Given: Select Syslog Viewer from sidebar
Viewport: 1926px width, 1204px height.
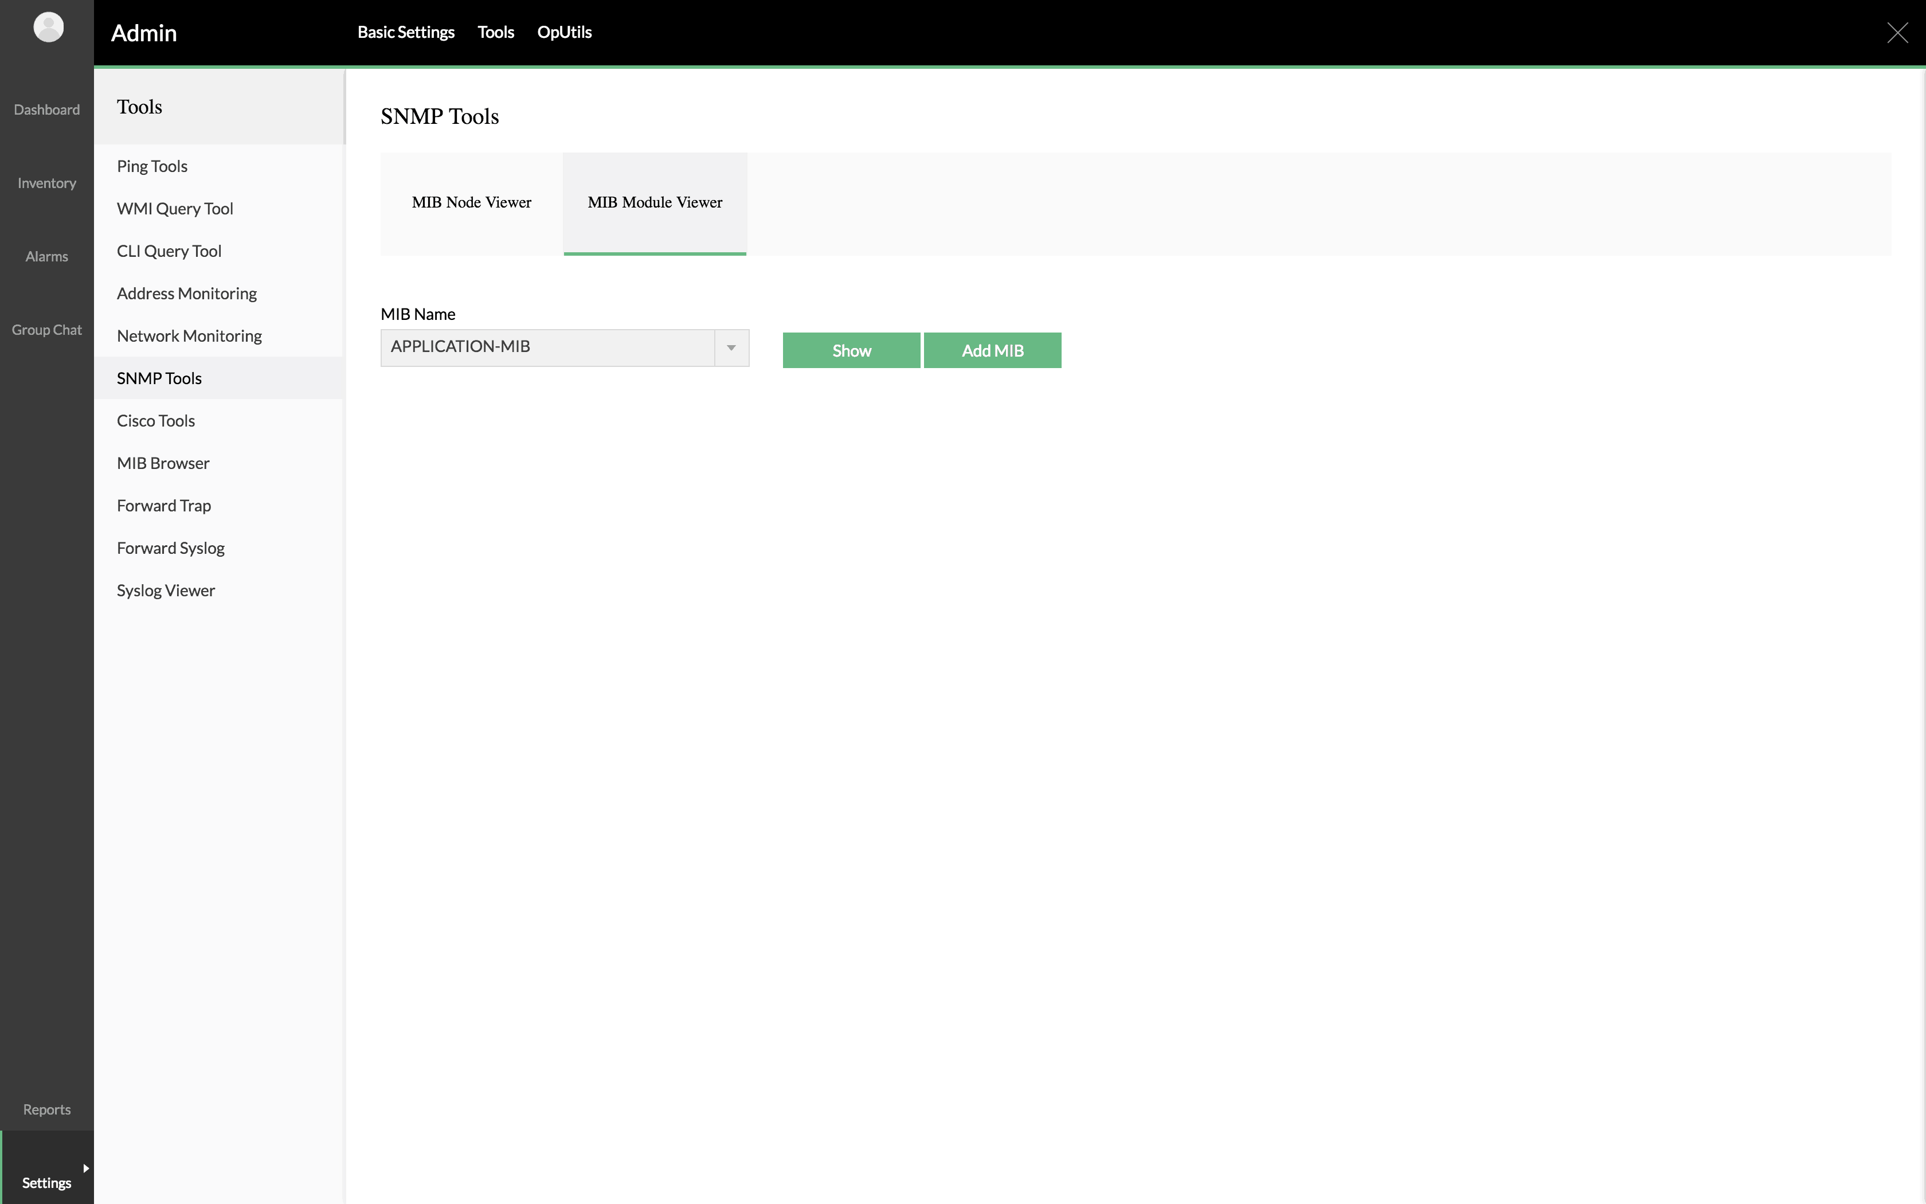Looking at the screenshot, I should (x=165, y=589).
